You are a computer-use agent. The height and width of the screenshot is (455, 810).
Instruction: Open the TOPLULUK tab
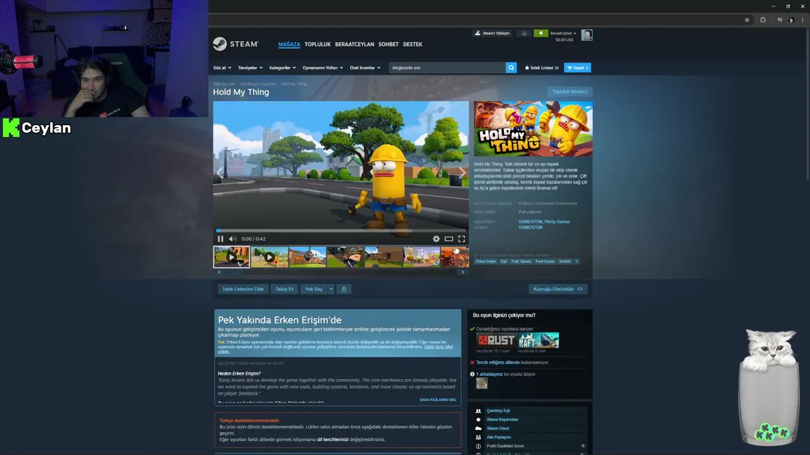318,44
